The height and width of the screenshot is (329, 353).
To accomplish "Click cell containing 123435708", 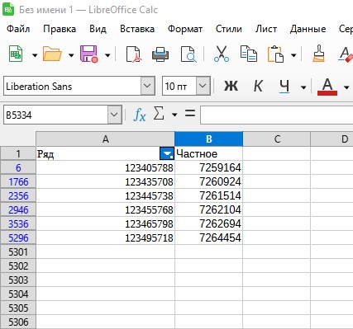I will coord(105,181).
